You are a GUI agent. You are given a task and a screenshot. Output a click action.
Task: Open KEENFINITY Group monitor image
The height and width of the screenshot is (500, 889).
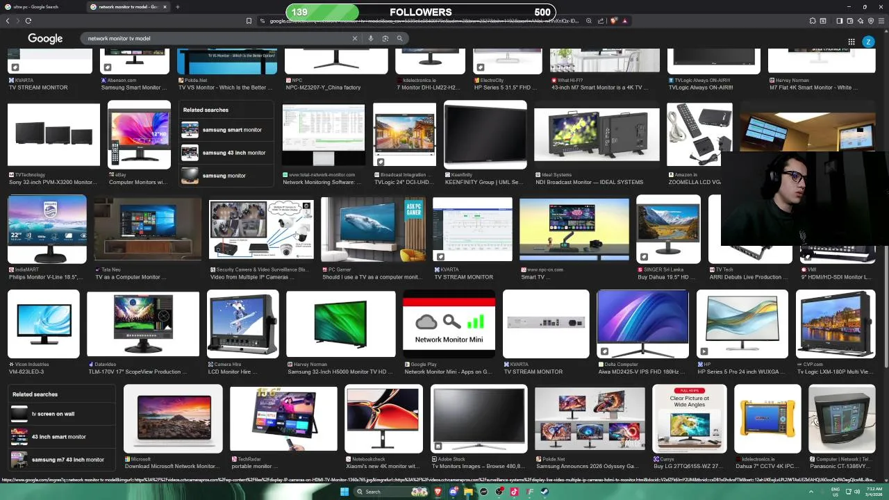485,135
